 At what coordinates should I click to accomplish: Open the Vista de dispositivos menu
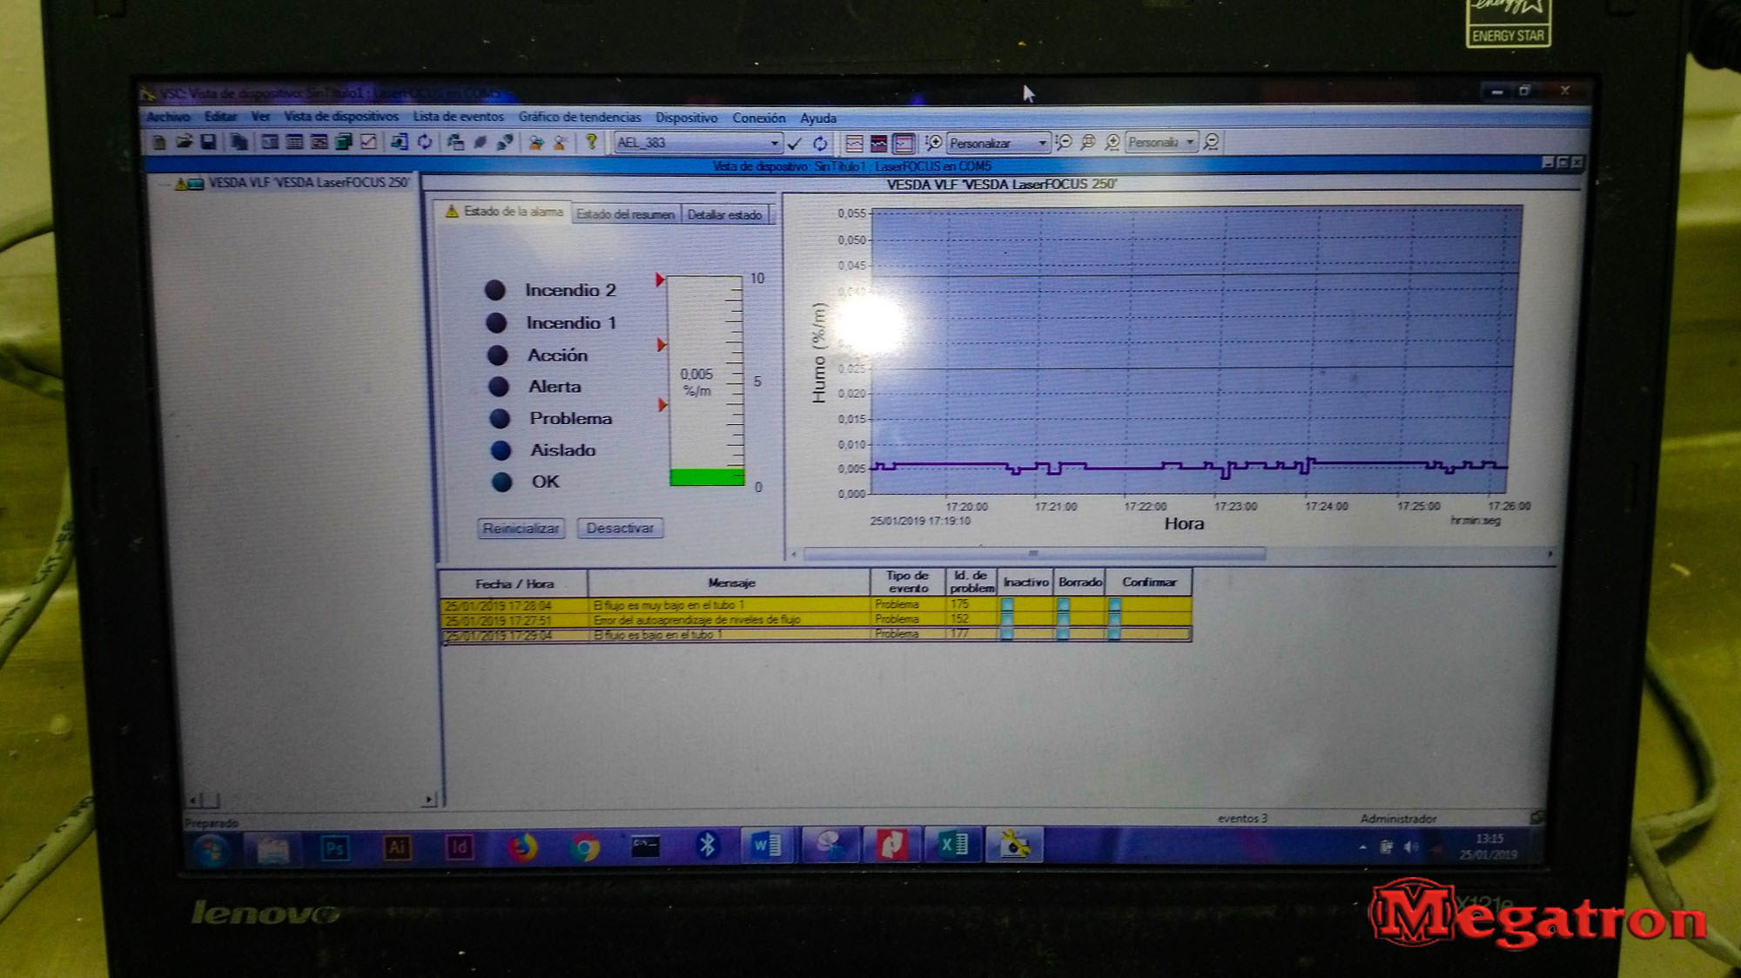point(341,117)
